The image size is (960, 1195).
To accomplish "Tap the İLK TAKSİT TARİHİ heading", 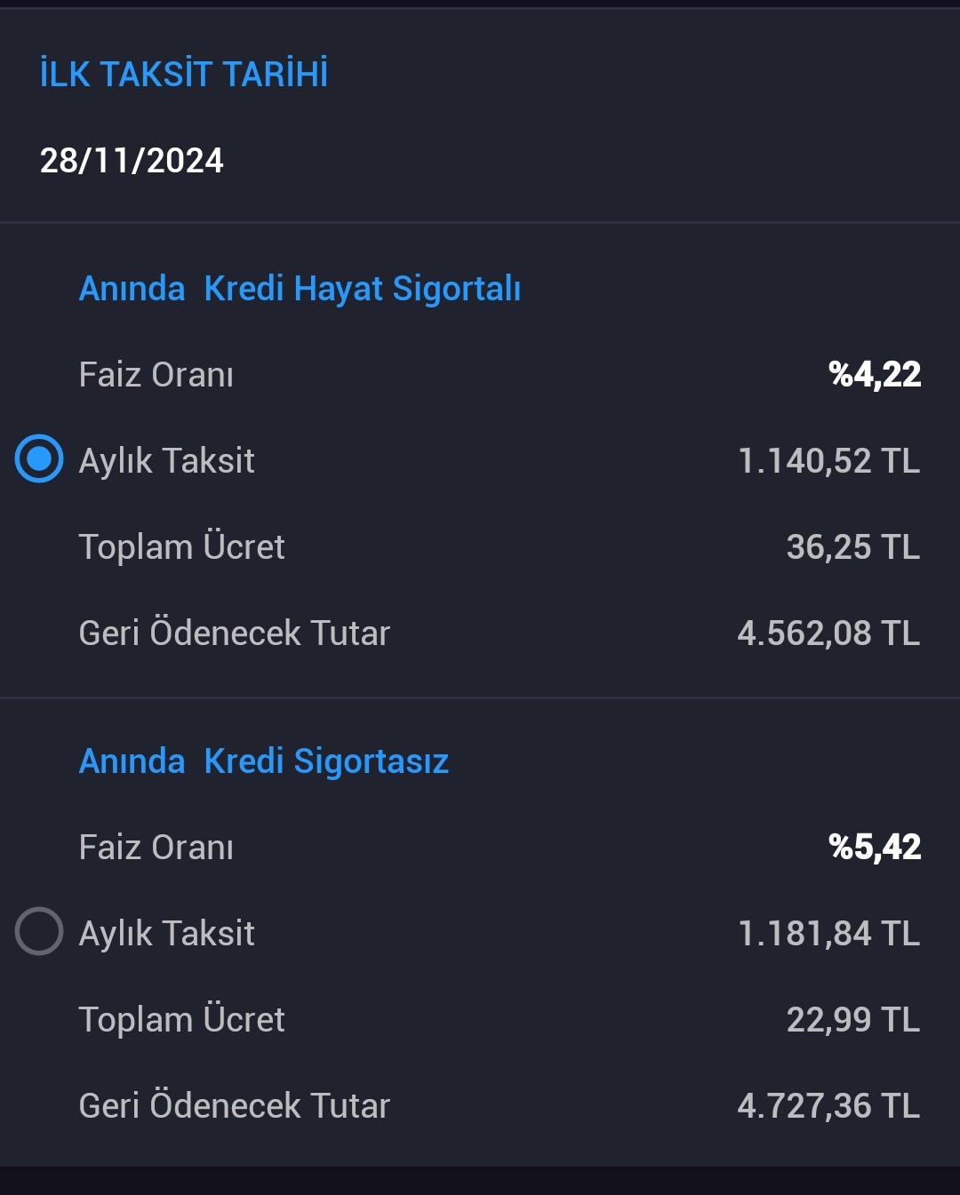I will 184,75.
